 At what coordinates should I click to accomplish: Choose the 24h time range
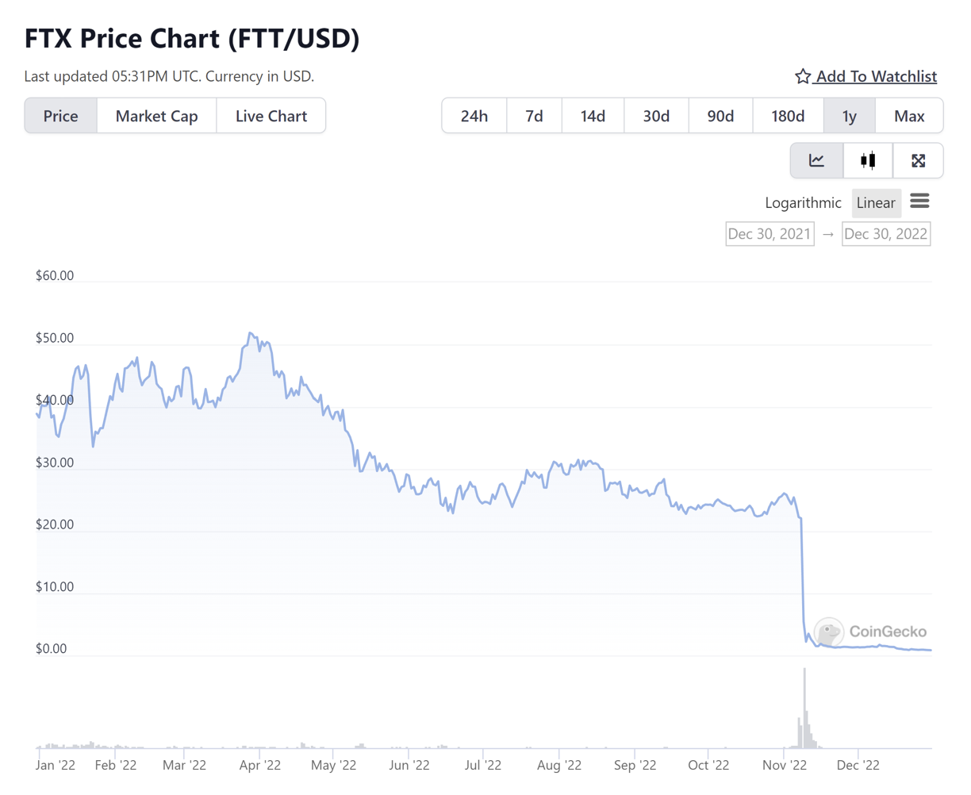[x=474, y=116]
